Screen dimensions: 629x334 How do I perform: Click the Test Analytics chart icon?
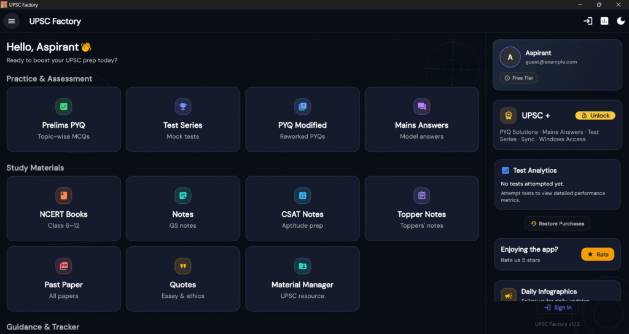click(x=505, y=171)
